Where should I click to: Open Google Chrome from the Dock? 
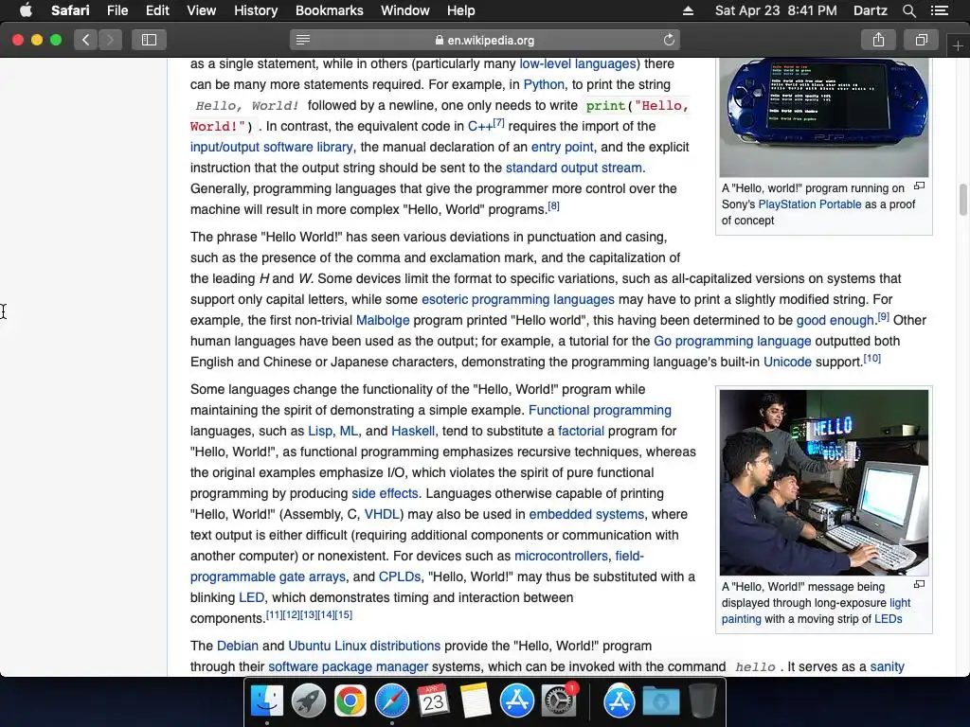click(350, 701)
